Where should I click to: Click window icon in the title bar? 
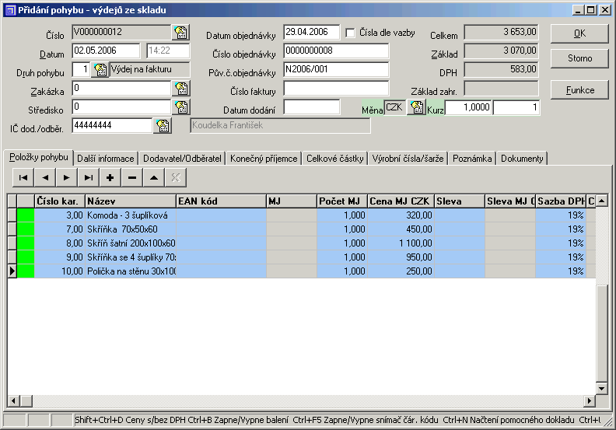point(10,10)
